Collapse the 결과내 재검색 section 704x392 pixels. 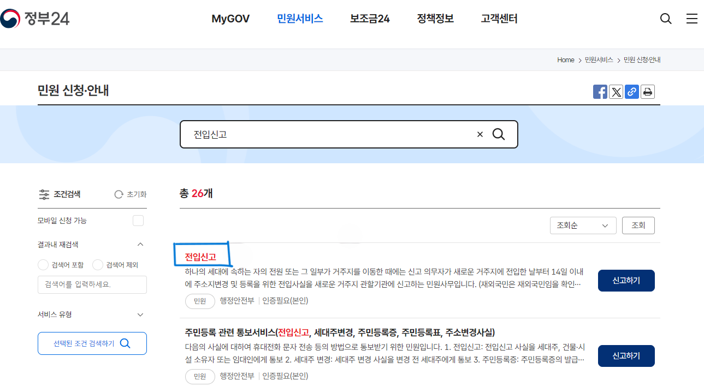[140, 244]
